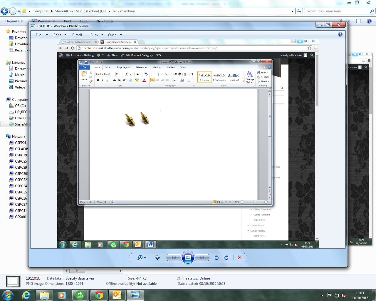The image size is (376, 301).
Task: Expand the File menu in Photo Viewer
Action: point(41,35)
